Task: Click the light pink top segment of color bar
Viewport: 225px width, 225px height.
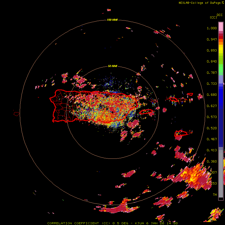Action: pos(221,26)
